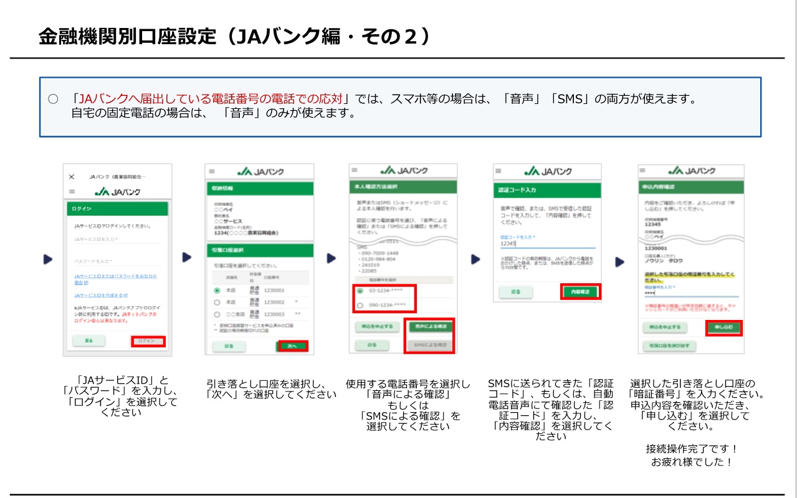Click the red text JAバンクへ届出している電話番号
Viewport: 797px width, 498px height.
[x=211, y=98]
